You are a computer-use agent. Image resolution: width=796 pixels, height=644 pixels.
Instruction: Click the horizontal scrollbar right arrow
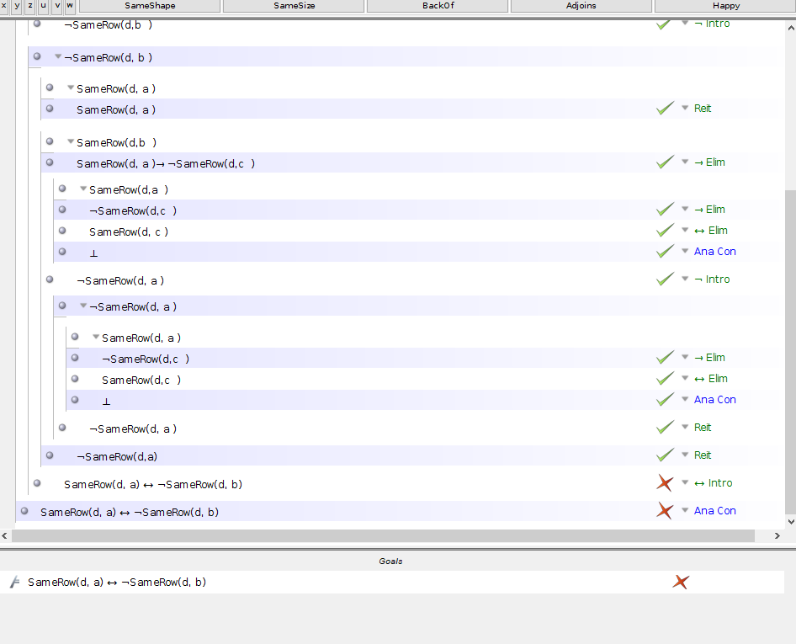[777, 535]
